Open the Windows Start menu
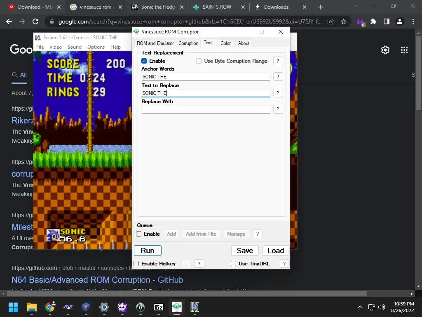 [x=13, y=307]
